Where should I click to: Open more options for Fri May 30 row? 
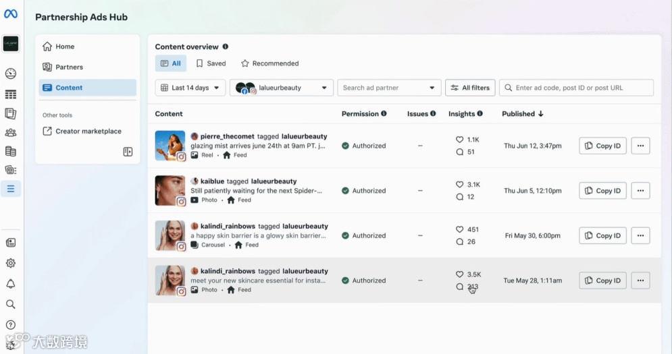pos(640,235)
